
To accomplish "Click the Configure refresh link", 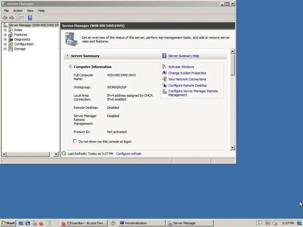I will (x=128, y=154).
